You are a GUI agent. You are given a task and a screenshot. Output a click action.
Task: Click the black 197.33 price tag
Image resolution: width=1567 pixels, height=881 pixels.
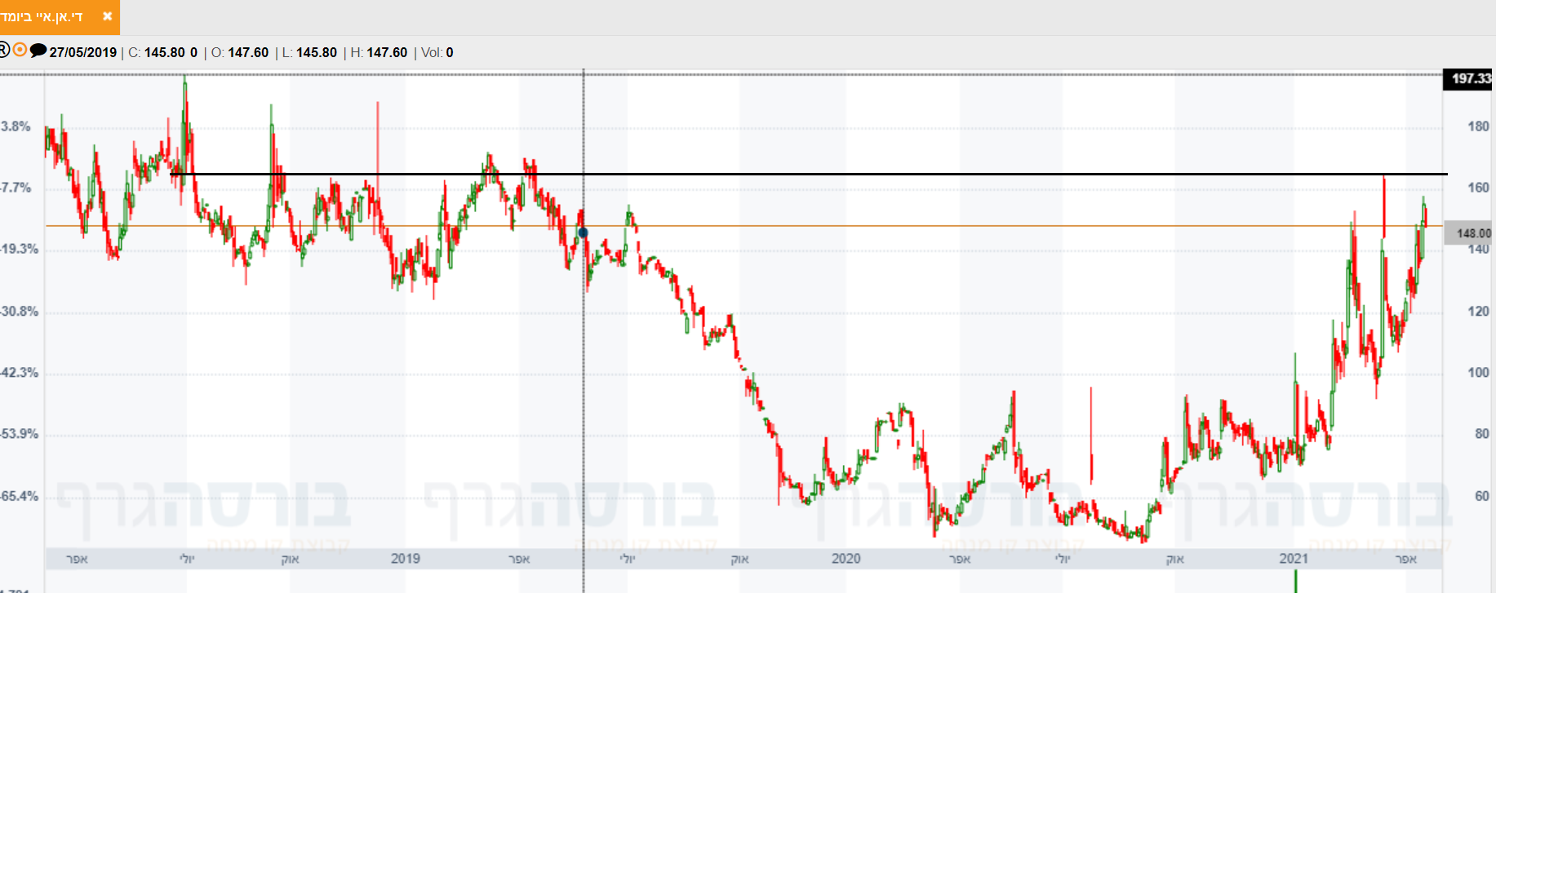1467,79
